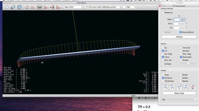Click the 'Wing Span' data line
The height and width of the screenshot is (111, 199).
pos(15,69)
